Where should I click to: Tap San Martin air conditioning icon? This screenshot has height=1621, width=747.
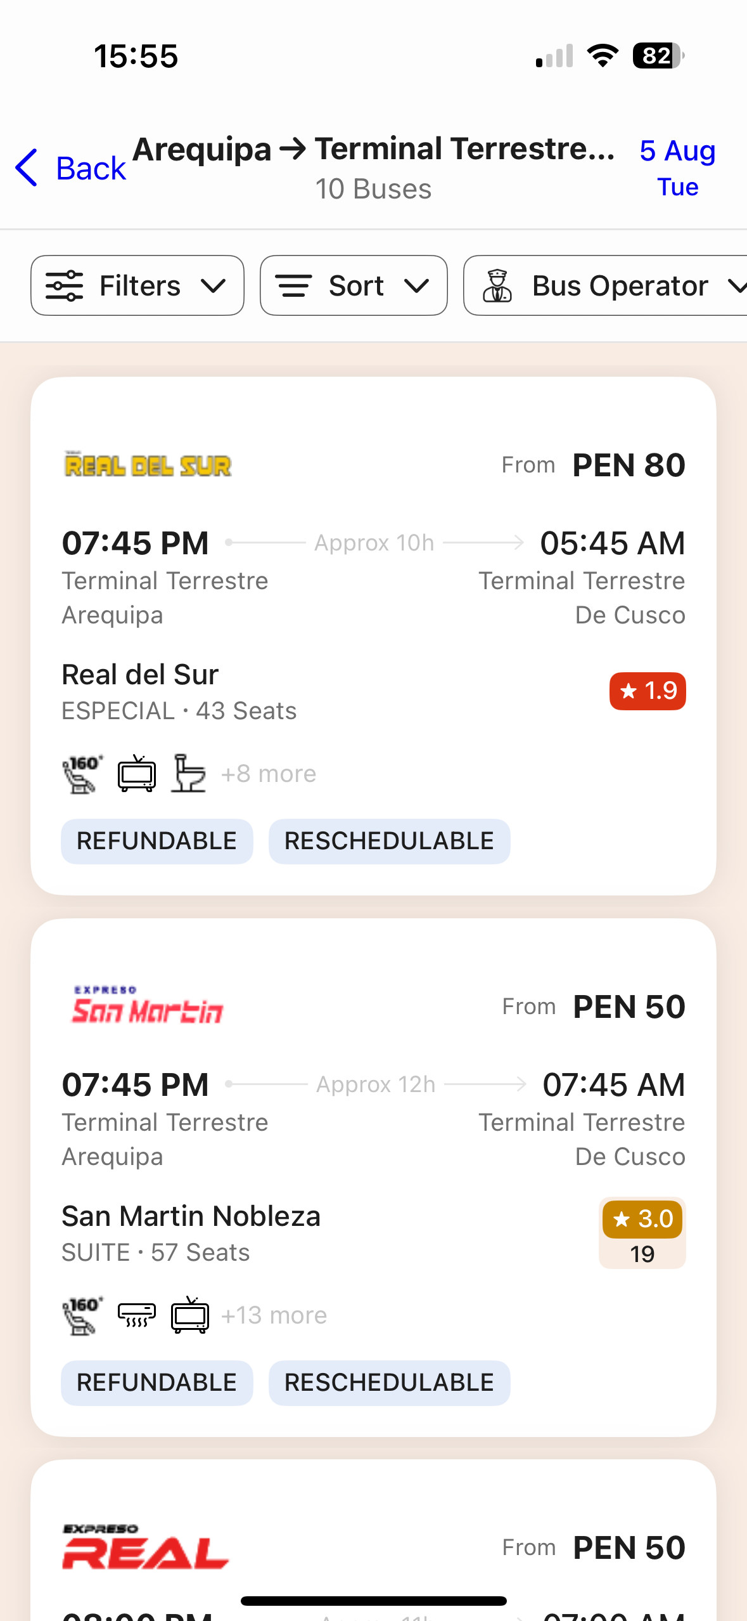point(137,1315)
